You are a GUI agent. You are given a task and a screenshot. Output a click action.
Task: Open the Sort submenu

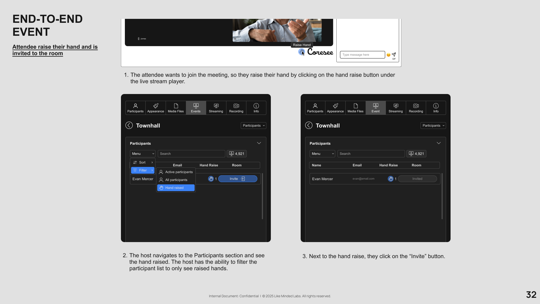143,162
